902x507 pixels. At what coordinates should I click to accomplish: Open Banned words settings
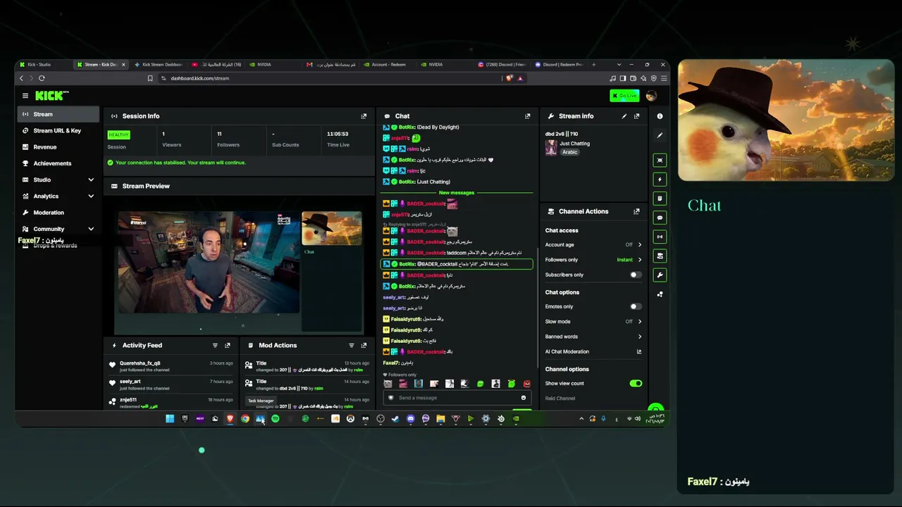pos(593,337)
